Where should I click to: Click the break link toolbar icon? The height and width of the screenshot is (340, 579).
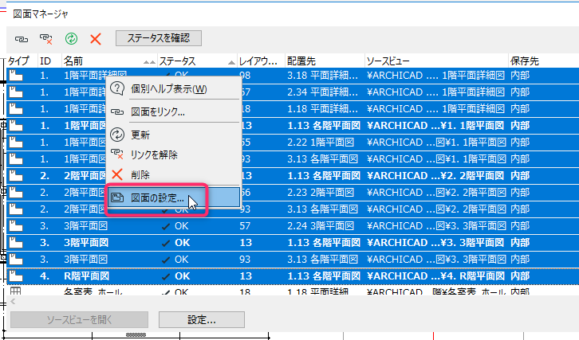tap(45, 39)
